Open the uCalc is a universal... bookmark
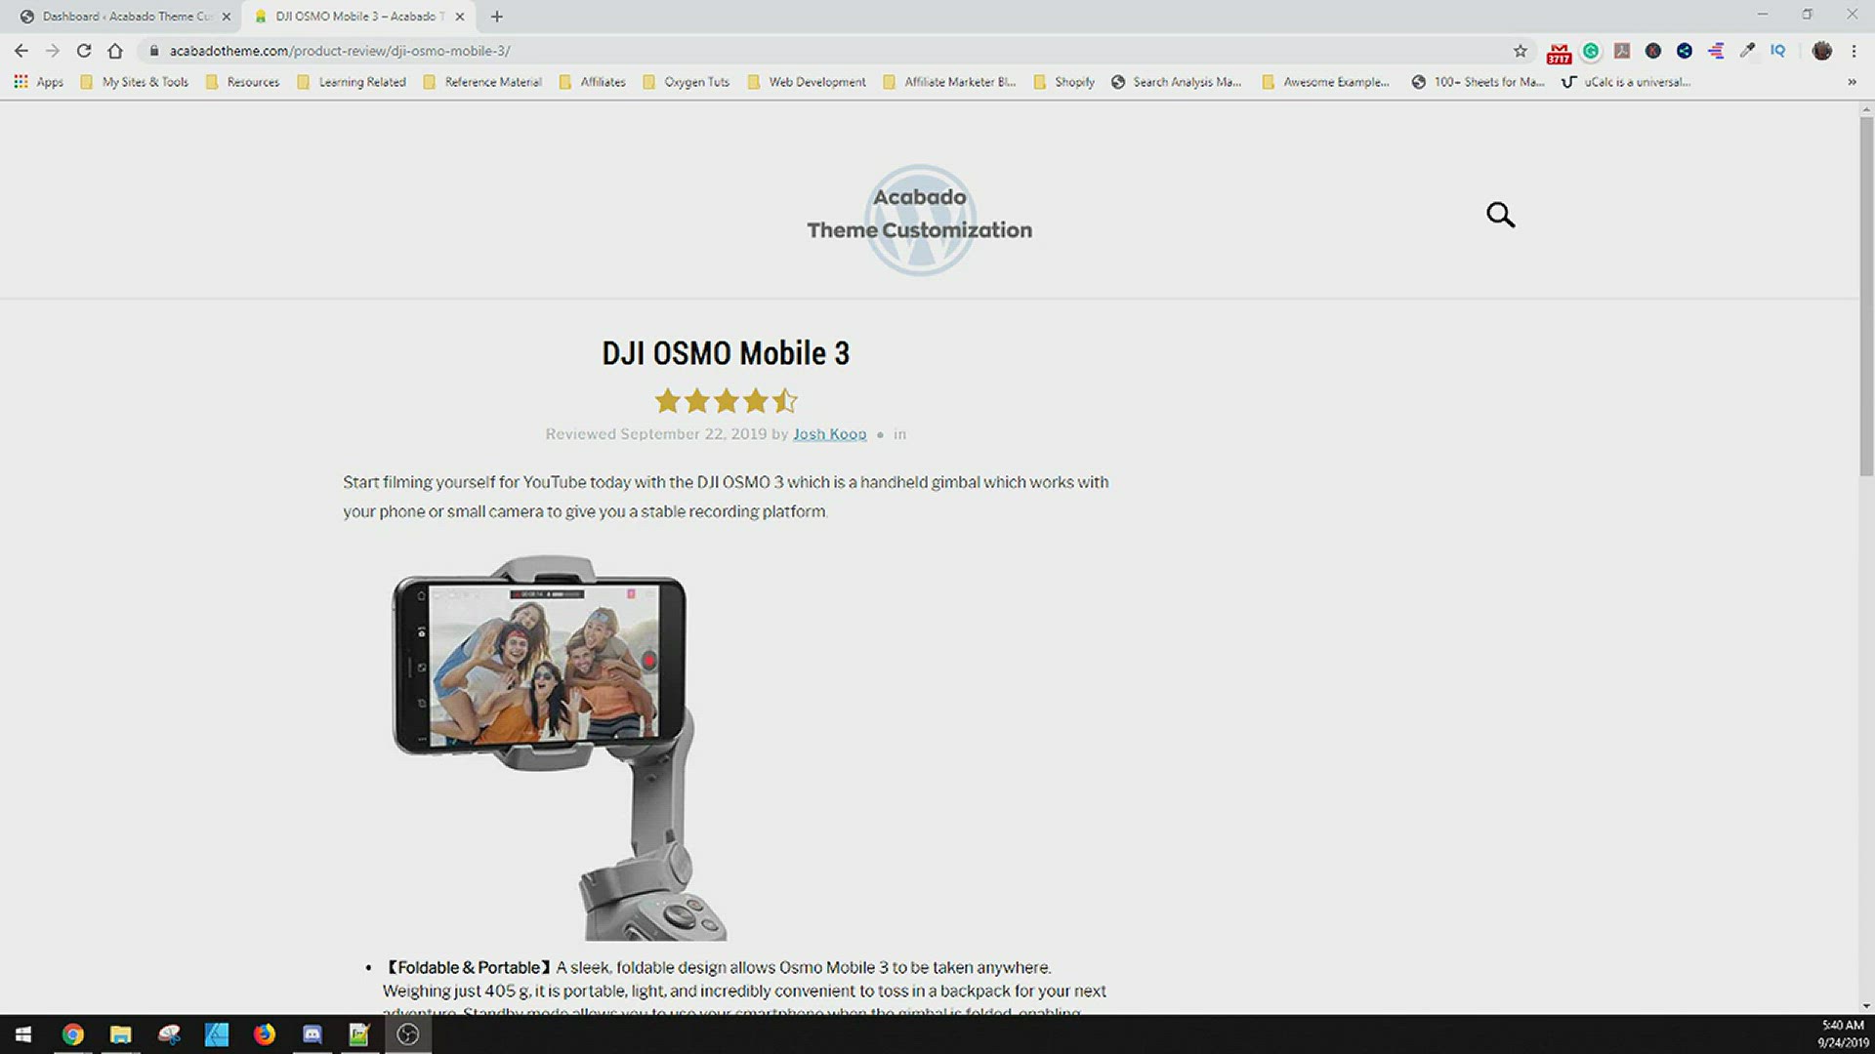This screenshot has height=1054, width=1875. (1627, 82)
